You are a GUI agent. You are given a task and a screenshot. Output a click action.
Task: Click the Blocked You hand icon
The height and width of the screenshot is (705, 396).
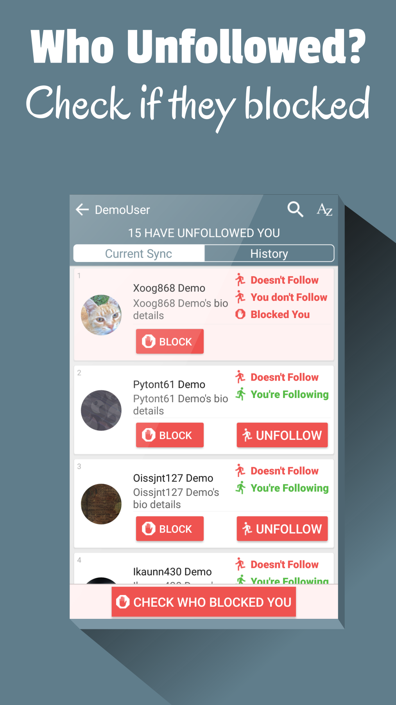(240, 314)
